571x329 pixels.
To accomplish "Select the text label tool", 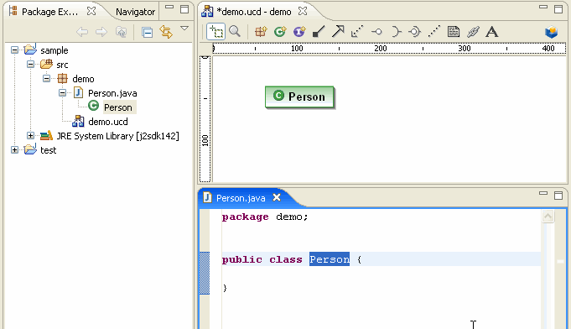I will (x=492, y=32).
